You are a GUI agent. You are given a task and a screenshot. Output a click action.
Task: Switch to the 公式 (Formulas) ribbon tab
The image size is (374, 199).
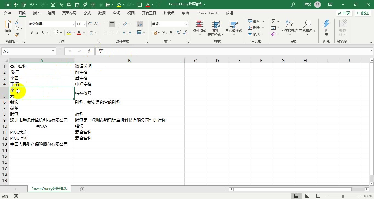coord(87,13)
